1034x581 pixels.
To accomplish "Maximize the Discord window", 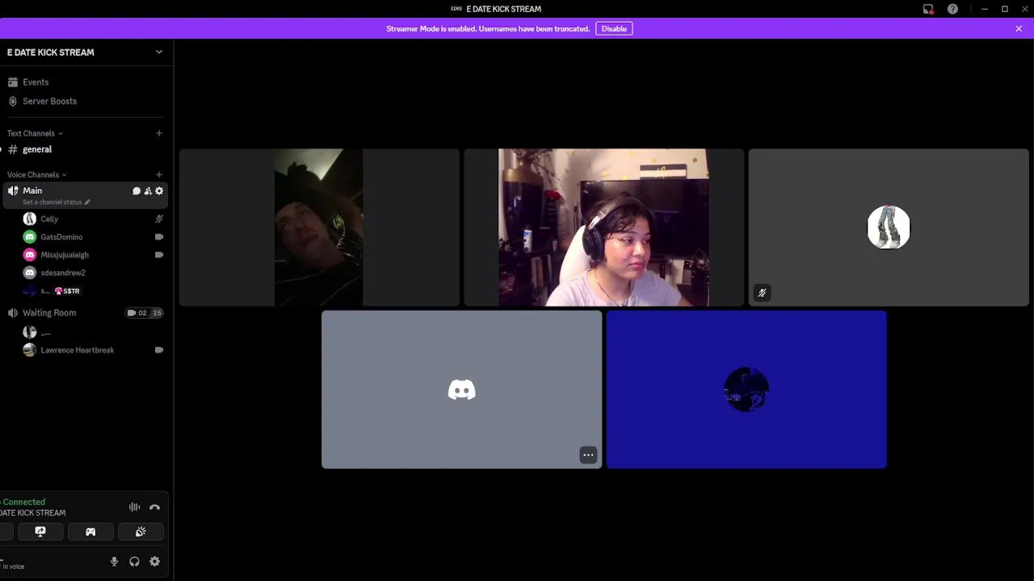I will [x=1005, y=9].
